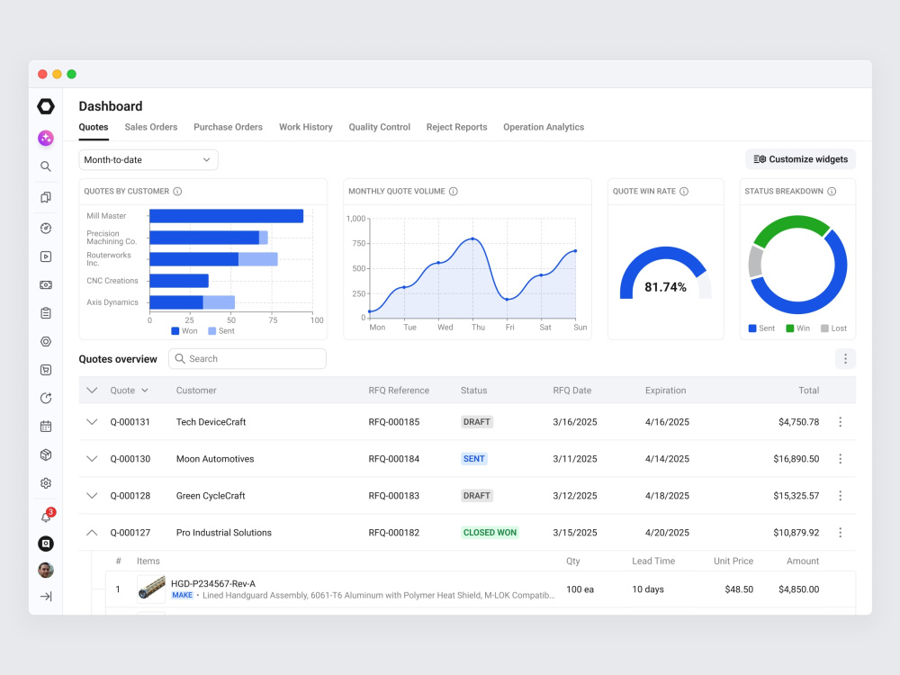The height and width of the screenshot is (675, 900).
Task: Click the CLOSED WON status badge
Action: [490, 533]
